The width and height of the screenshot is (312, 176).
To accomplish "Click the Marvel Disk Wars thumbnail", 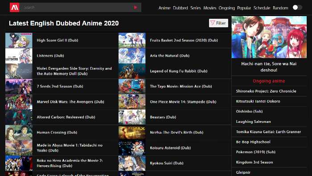I will point(19,102).
